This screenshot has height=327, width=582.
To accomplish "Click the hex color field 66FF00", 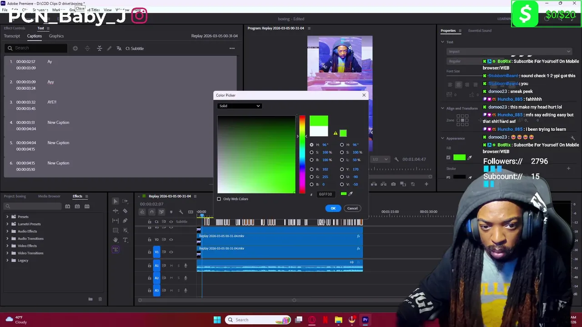I will (327, 194).
